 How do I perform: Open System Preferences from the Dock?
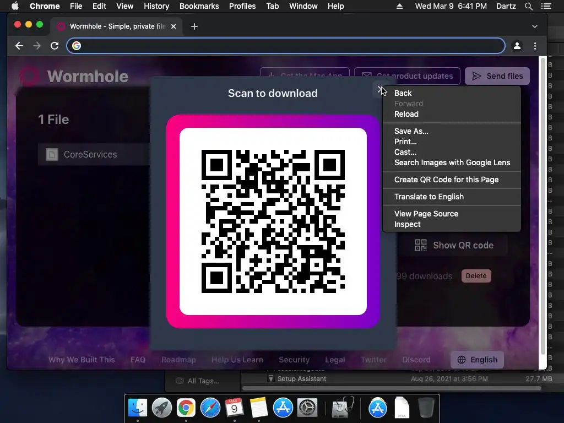click(x=307, y=408)
